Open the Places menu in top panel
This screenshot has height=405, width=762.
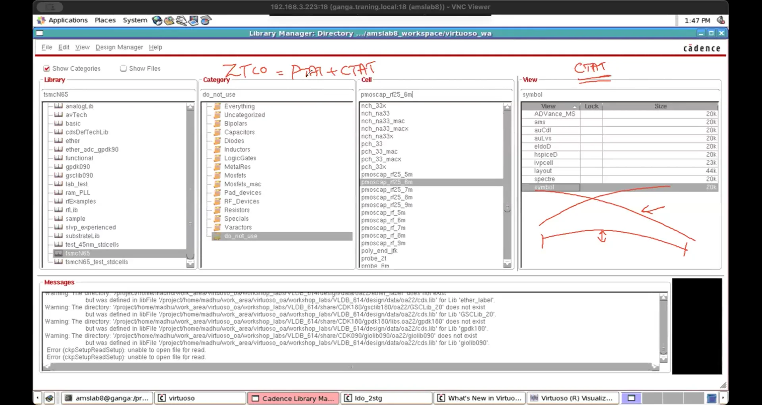pos(105,20)
